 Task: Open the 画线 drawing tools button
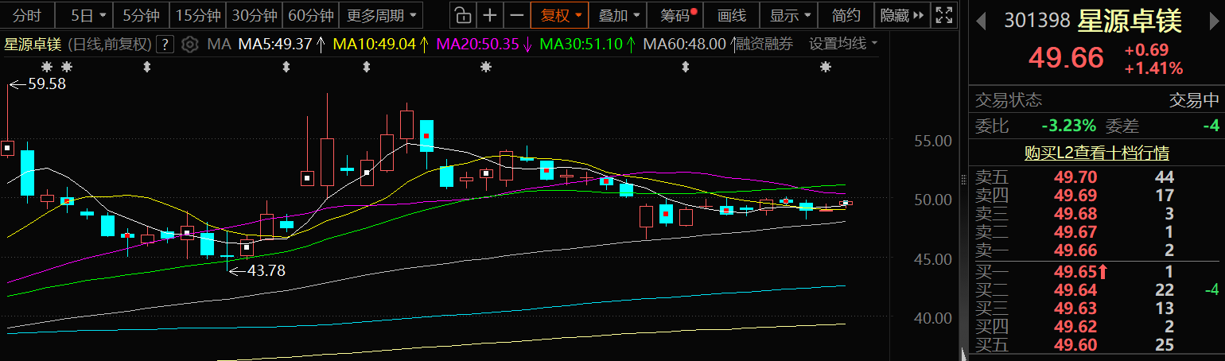[731, 15]
